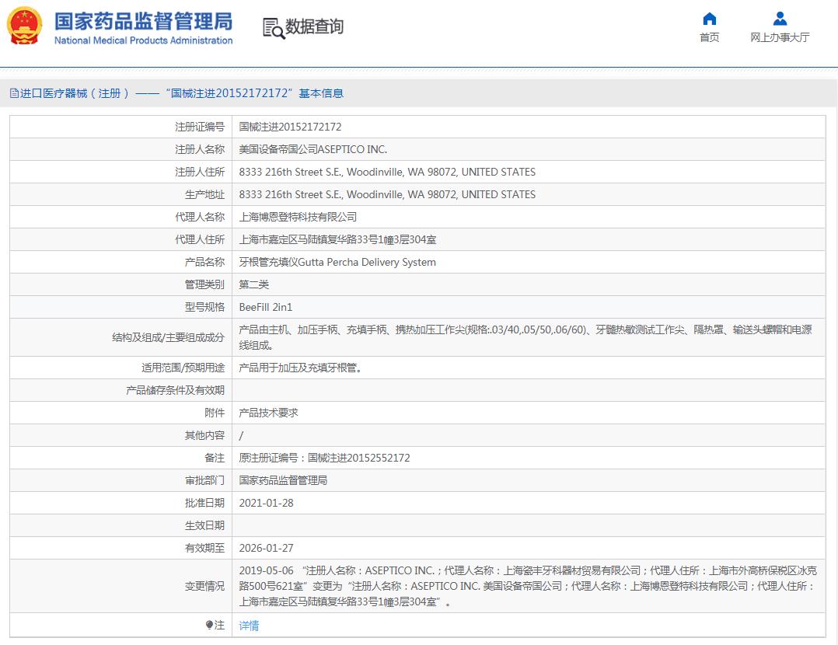This screenshot has width=838, height=645.
Task: Select management class 第二类
Action: pos(254,285)
